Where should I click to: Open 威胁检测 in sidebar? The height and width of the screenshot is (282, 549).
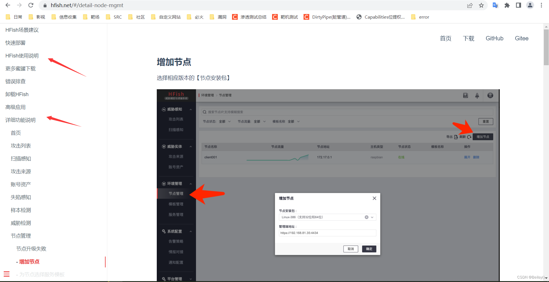pos(21,223)
